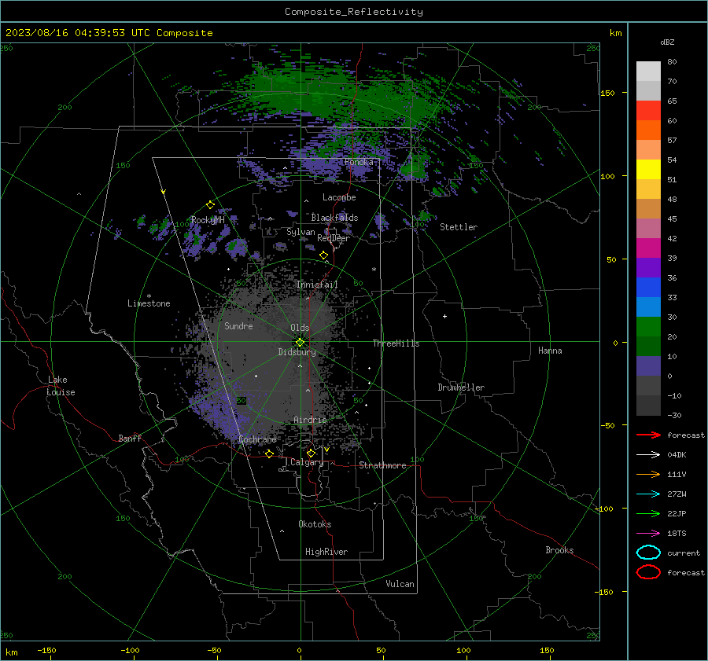Click the Sundre city label

(238, 325)
